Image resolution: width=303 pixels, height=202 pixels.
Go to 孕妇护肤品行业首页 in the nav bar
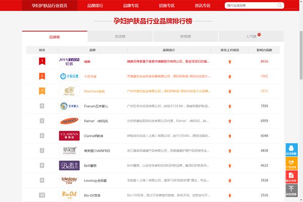(x=49, y=6)
